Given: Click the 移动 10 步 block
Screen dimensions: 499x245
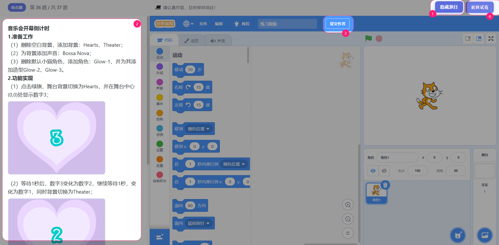Looking at the screenshot, I should 188,70.
